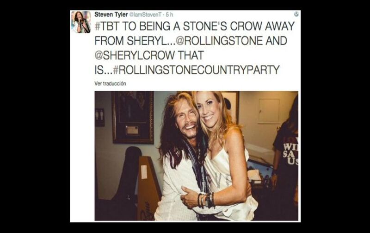Click the Ver traducción link
This screenshot has width=370, height=233.
point(110,83)
